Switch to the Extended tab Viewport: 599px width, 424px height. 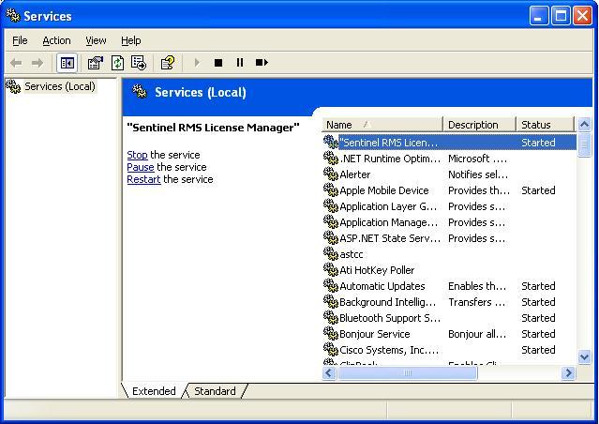[154, 391]
